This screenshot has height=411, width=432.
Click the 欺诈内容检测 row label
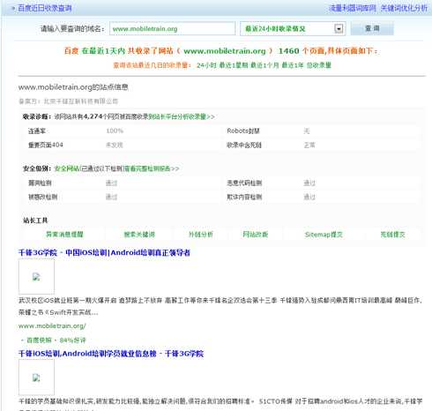coord(244,197)
